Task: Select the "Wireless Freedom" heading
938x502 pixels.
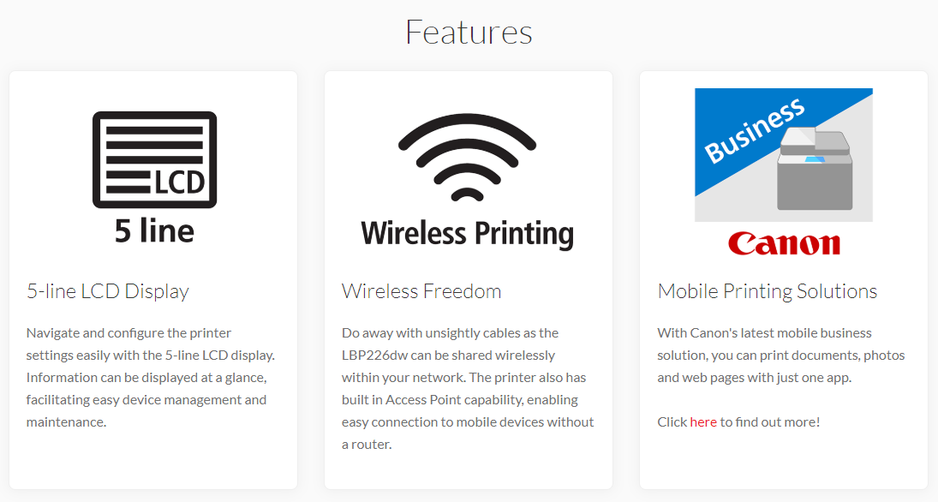Action: (x=421, y=291)
